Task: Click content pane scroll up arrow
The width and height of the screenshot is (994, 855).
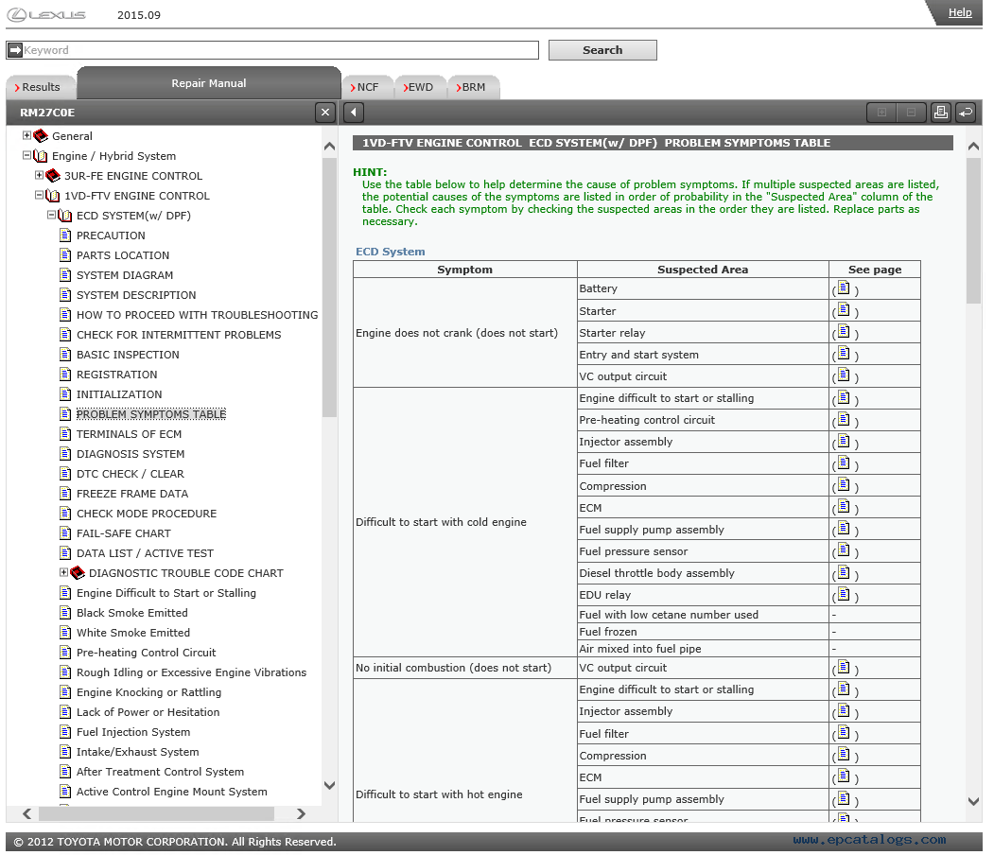Action: pyautogui.click(x=974, y=147)
